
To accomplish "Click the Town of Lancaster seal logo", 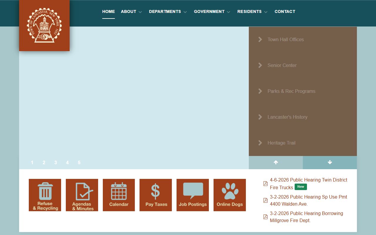I will coord(44,25).
